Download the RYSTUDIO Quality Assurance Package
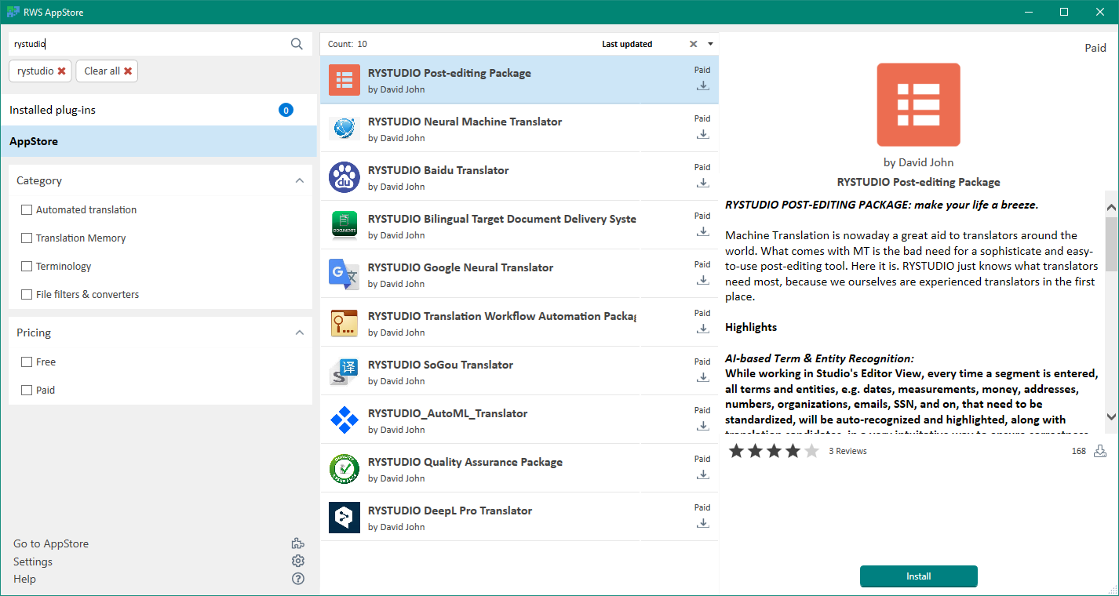This screenshot has width=1119, height=596. (703, 474)
